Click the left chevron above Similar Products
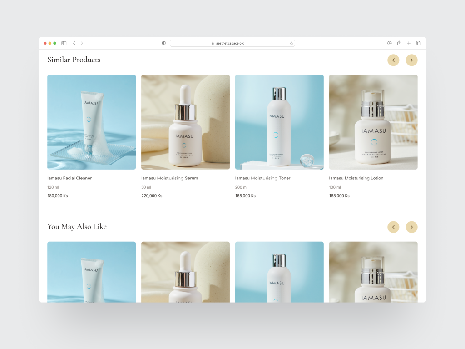Image resolution: width=465 pixels, height=349 pixels. click(393, 60)
